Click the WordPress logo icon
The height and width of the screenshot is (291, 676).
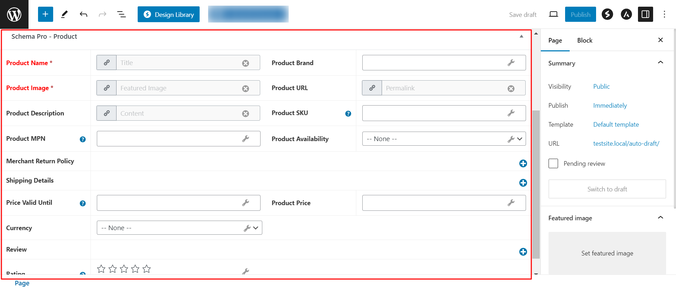(14, 14)
